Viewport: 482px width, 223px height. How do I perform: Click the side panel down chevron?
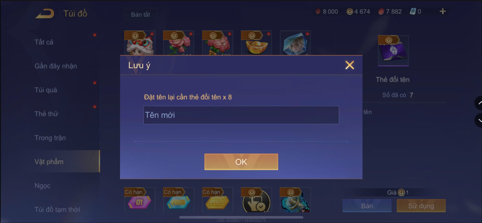click(x=479, y=120)
